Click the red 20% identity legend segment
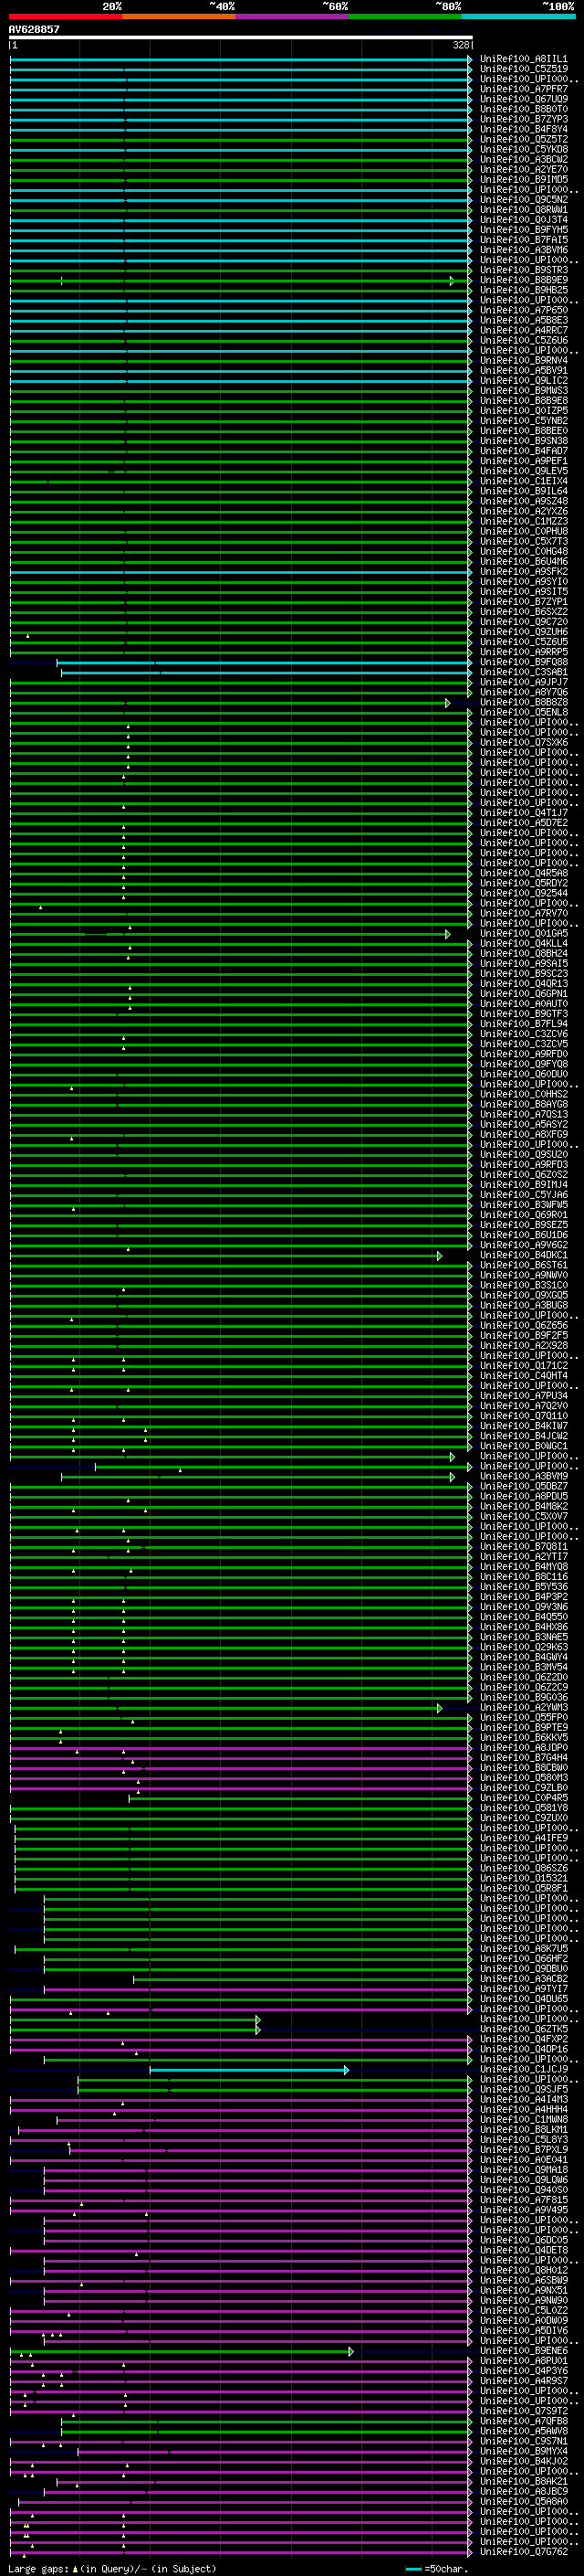This screenshot has height=2576, width=584. (x=65, y=16)
